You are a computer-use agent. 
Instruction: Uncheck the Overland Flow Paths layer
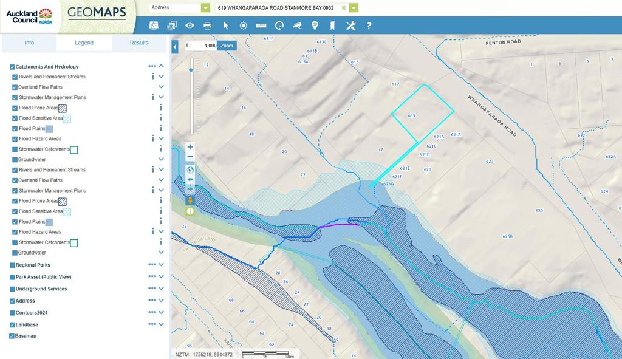tap(15, 87)
